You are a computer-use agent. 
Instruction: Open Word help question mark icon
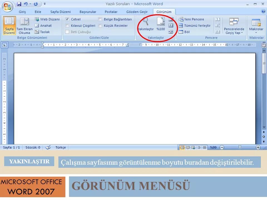point(263,11)
